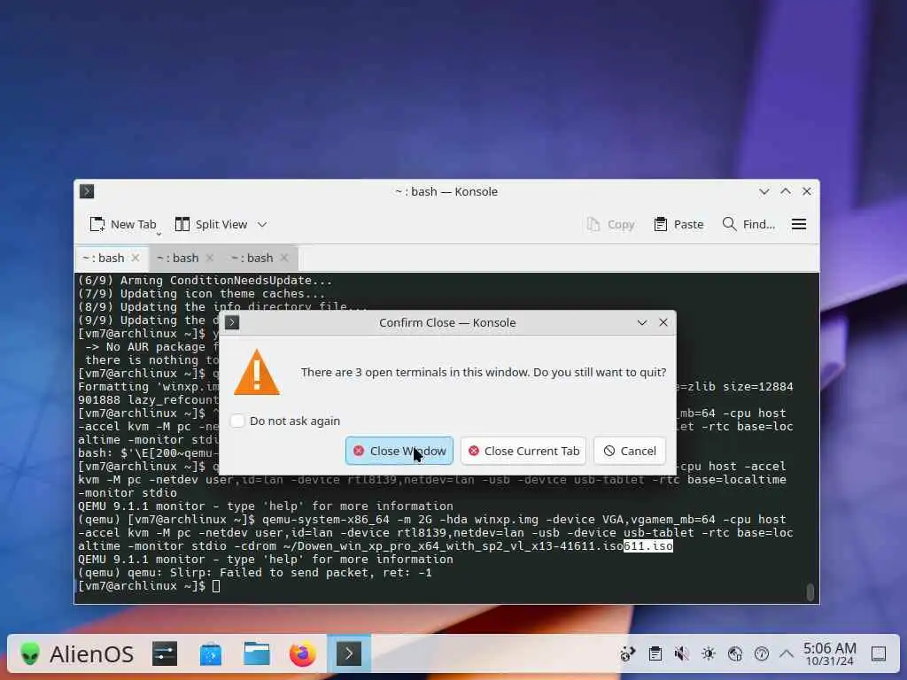This screenshot has height=680, width=907.
Task: Click the text "(6/9) Arming ConditionNeedsUpdate..."
Action: click(205, 281)
